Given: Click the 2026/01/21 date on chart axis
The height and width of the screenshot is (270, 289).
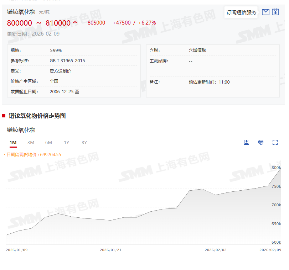Looking at the screenshot, I should pyautogui.click(x=110, y=250).
